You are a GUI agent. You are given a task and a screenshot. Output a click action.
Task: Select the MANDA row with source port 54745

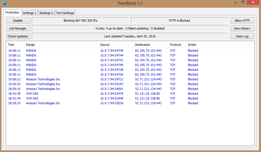[130, 51]
